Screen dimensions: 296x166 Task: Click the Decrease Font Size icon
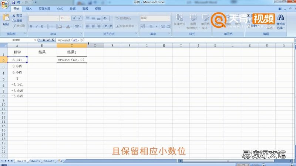(80, 18)
